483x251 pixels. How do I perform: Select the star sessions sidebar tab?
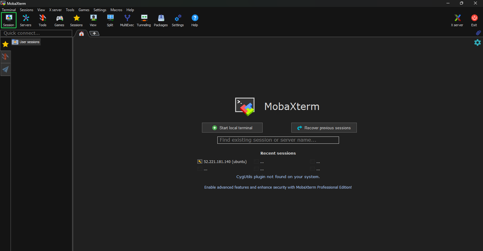tap(5, 44)
